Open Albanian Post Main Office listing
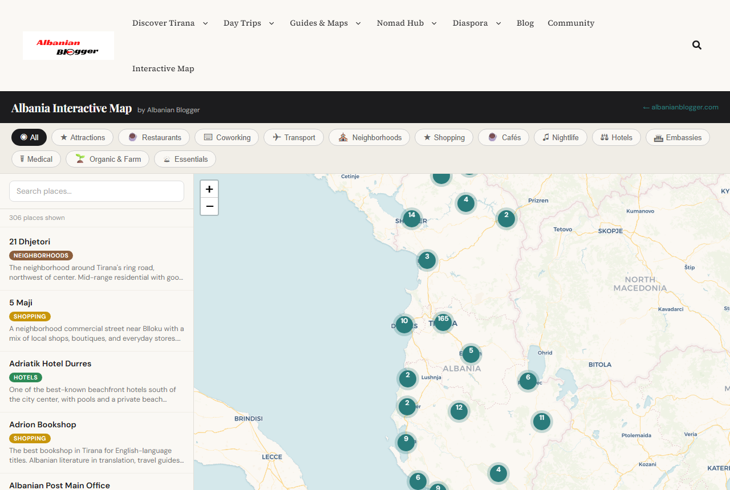730x490 pixels. pyautogui.click(x=97, y=483)
